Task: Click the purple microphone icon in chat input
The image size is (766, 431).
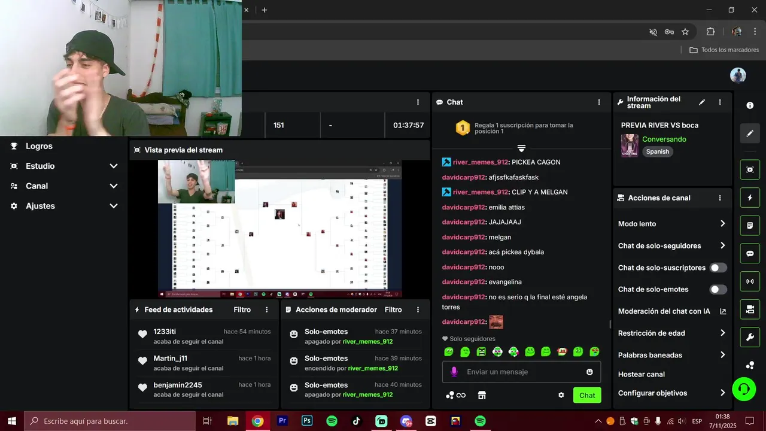Action: (x=454, y=372)
